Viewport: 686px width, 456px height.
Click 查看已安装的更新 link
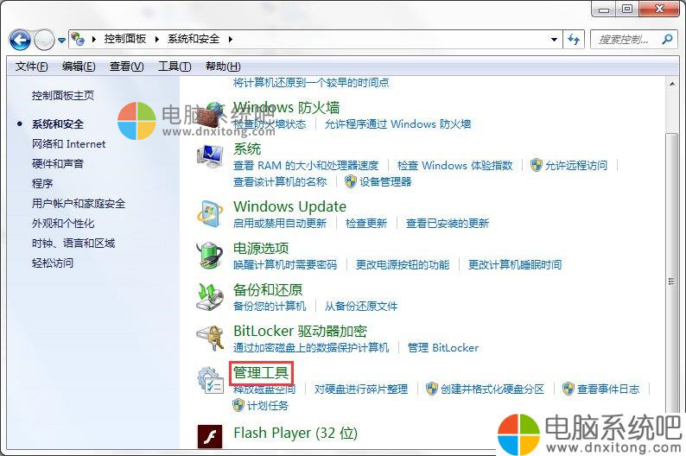tap(448, 224)
